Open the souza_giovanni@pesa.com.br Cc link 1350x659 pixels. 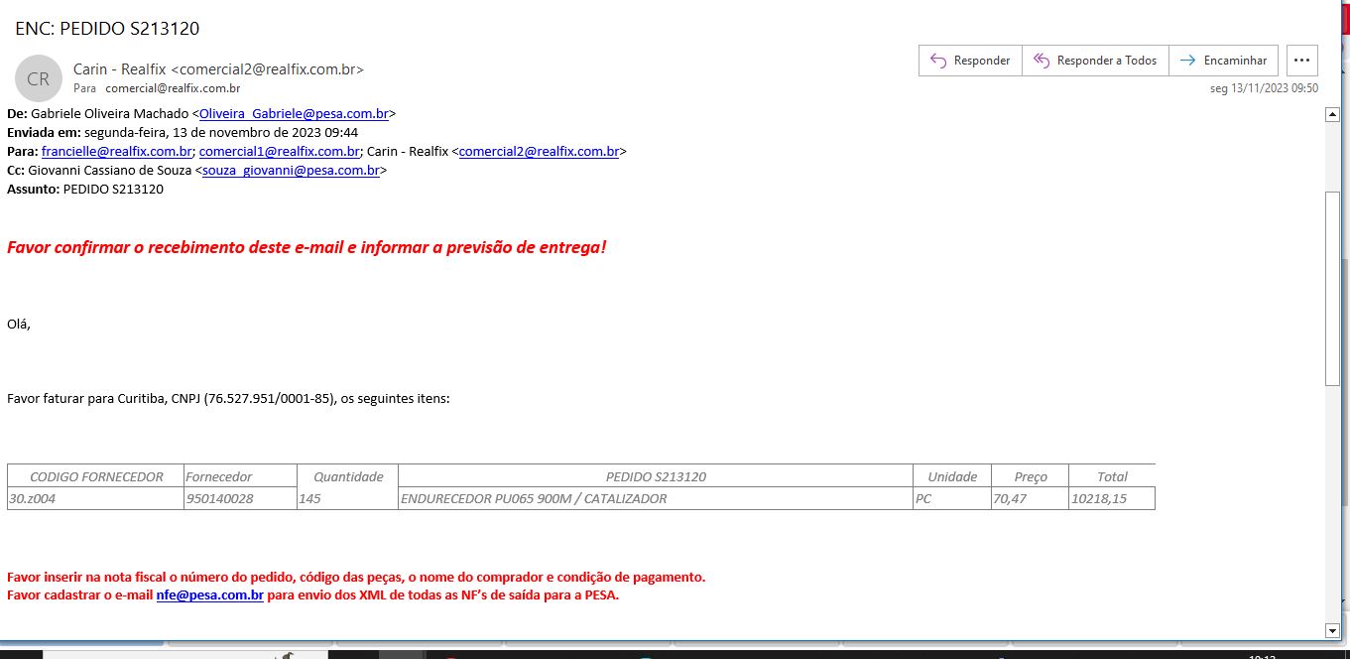[x=292, y=171]
